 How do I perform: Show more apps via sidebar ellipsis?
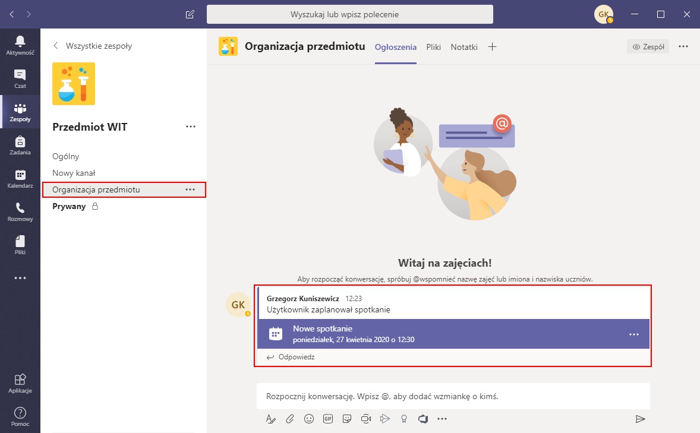[20, 278]
